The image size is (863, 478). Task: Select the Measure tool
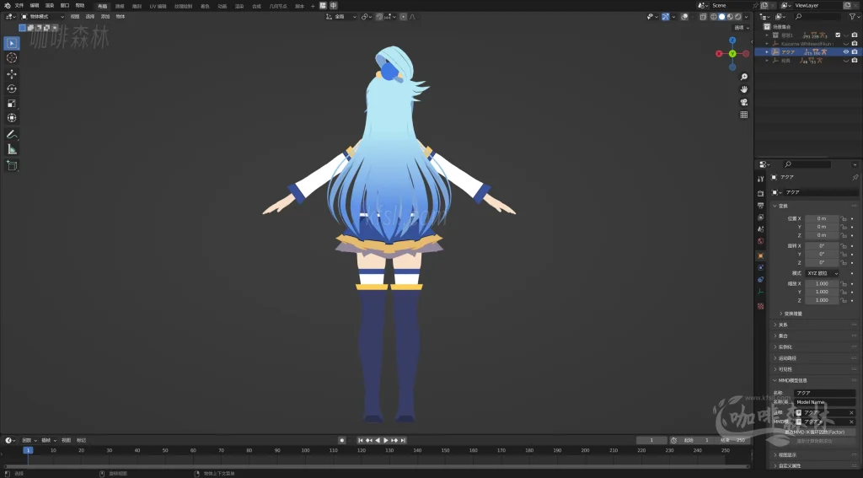[12, 149]
